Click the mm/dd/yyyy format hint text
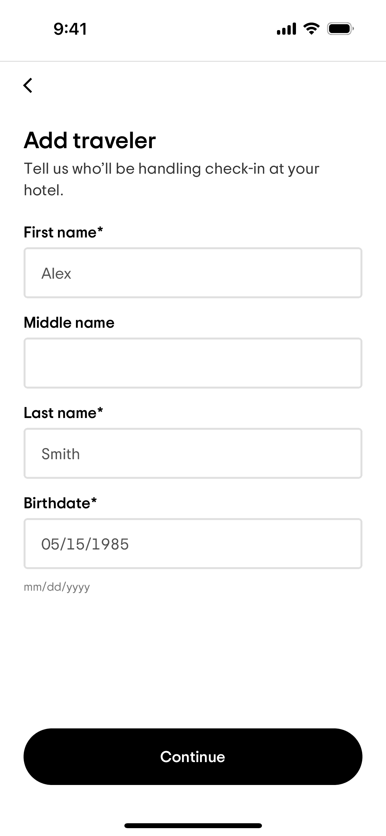 coord(57,587)
